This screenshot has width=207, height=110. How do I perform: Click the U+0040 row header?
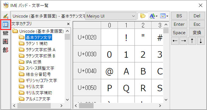[87, 71]
